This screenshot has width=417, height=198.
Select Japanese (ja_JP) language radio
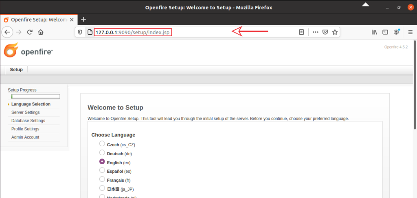102,188
